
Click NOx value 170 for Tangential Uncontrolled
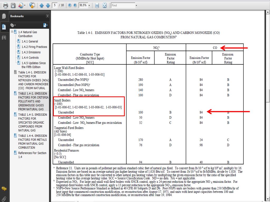[x=141, y=140]
